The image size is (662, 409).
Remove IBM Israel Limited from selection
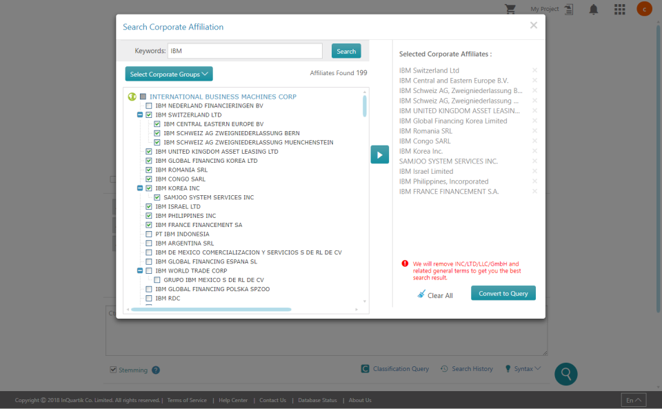pyautogui.click(x=534, y=171)
